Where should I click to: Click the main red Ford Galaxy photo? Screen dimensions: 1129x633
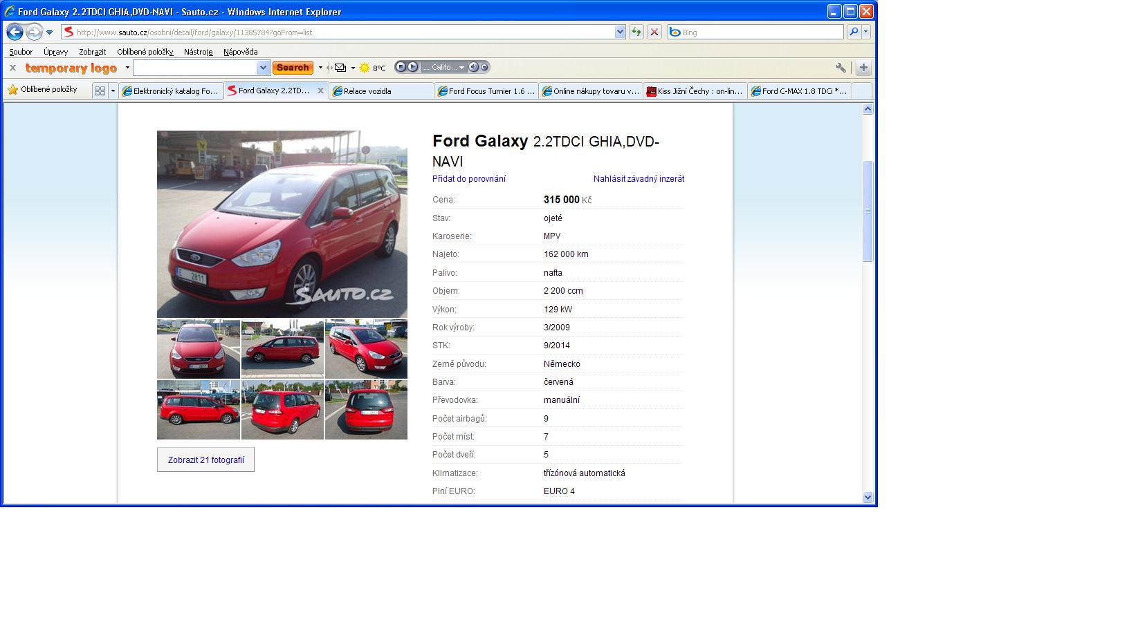pyautogui.click(x=282, y=224)
